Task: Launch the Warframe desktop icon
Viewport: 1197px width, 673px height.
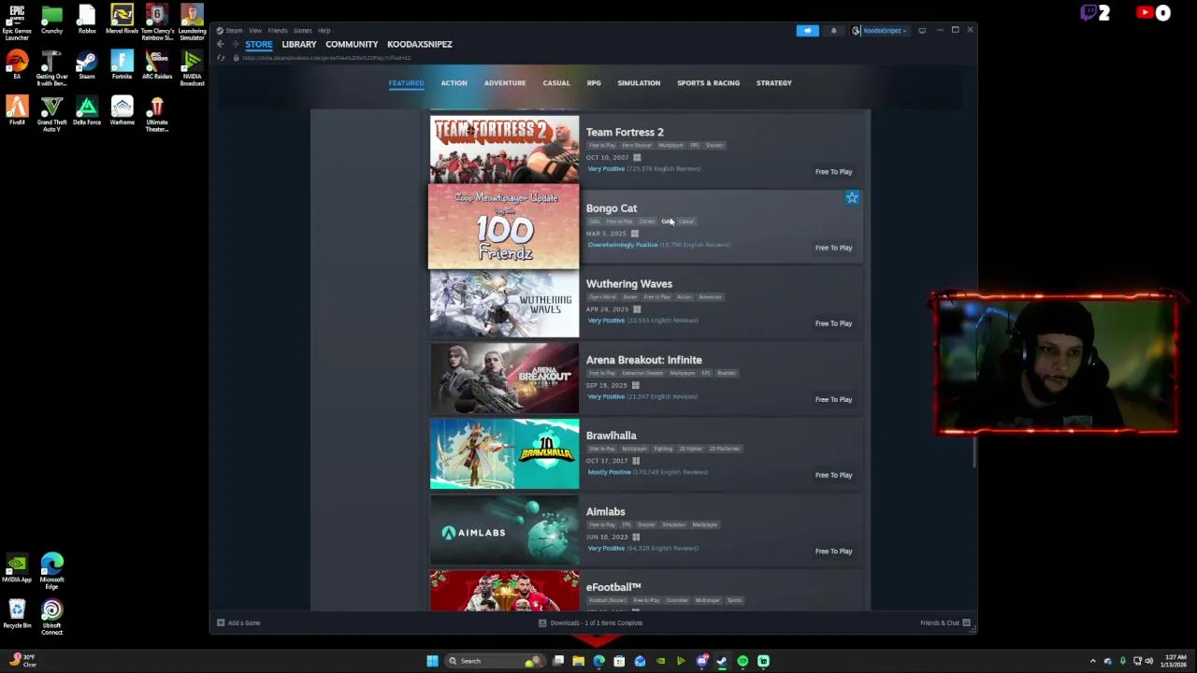Action: 122,110
